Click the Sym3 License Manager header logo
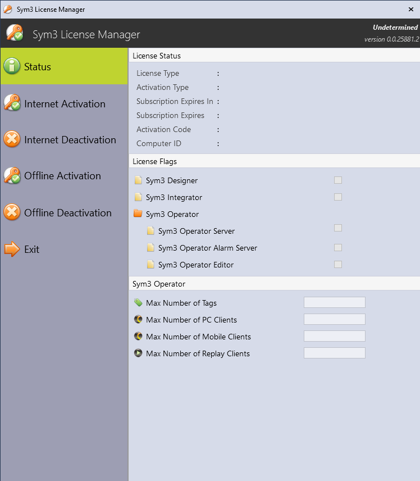Viewport: 420px width, 481px height. (x=15, y=33)
